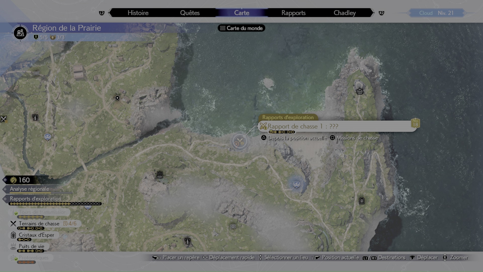Select the hunting ground marker on the map
This screenshot has height=272, width=483.
239,141
